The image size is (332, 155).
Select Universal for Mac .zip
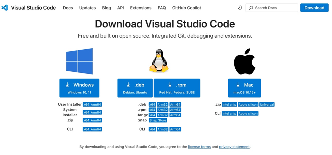click(x=267, y=104)
